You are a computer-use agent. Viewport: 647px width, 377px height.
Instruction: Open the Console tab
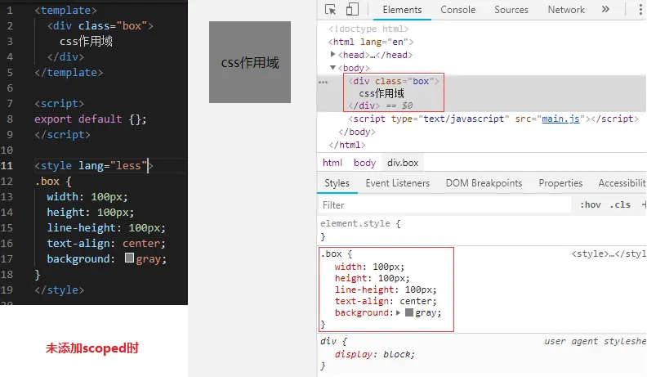tap(458, 10)
